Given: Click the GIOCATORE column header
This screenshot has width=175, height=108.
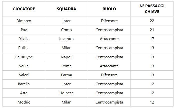Looking at the screenshot, I should point(24,9).
